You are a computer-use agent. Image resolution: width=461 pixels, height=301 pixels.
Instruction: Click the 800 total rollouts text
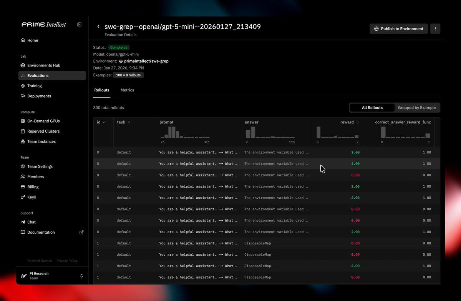coord(109,108)
